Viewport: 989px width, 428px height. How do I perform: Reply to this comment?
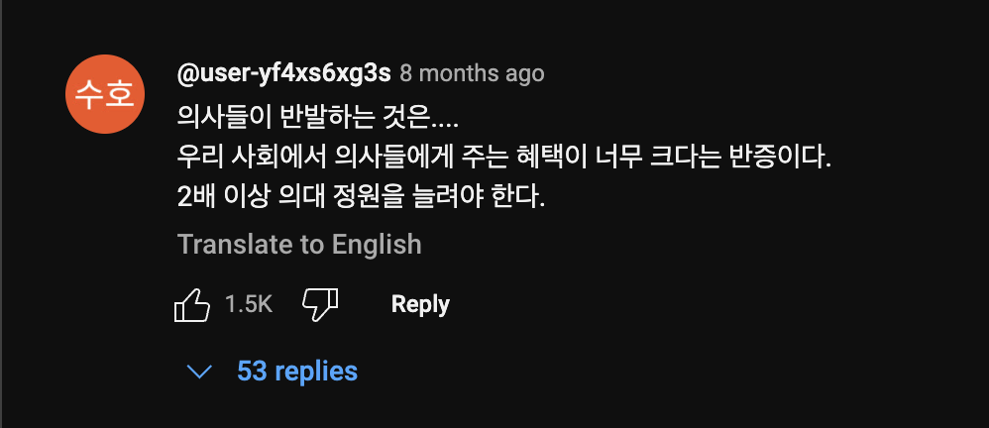pyautogui.click(x=420, y=304)
